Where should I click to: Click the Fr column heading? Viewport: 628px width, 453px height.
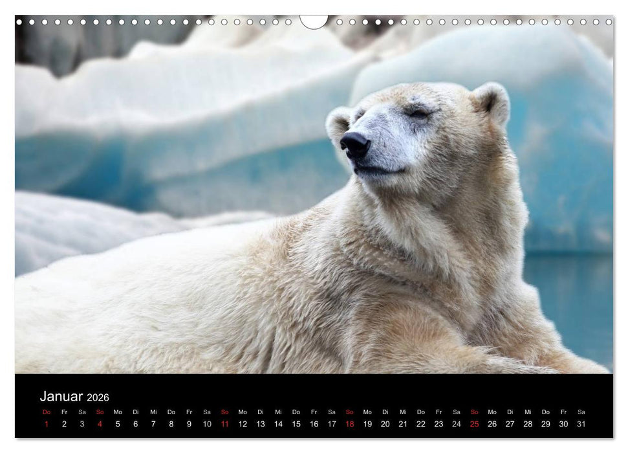coord(63,411)
